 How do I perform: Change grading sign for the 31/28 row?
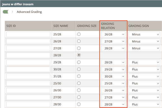[x=144, y=76]
